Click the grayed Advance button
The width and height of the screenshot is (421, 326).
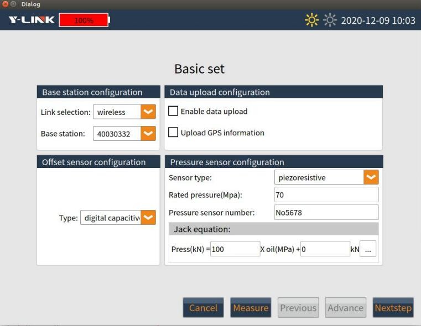[x=346, y=308]
